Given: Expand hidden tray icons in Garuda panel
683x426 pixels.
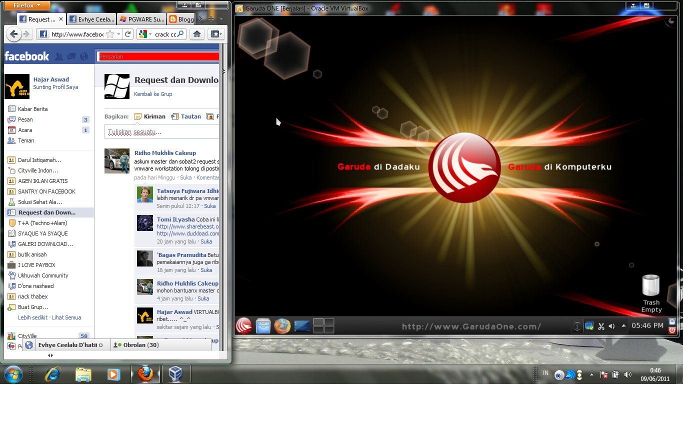Looking at the screenshot, I should (x=623, y=326).
